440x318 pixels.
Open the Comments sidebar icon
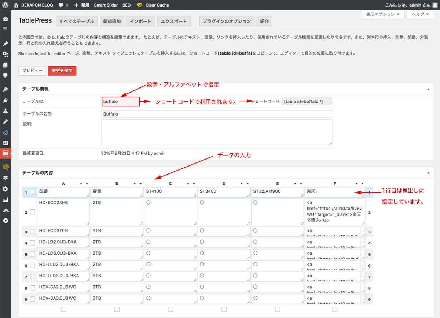(5, 75)
